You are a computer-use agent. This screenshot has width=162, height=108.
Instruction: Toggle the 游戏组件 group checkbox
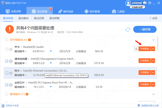[7, 94]
